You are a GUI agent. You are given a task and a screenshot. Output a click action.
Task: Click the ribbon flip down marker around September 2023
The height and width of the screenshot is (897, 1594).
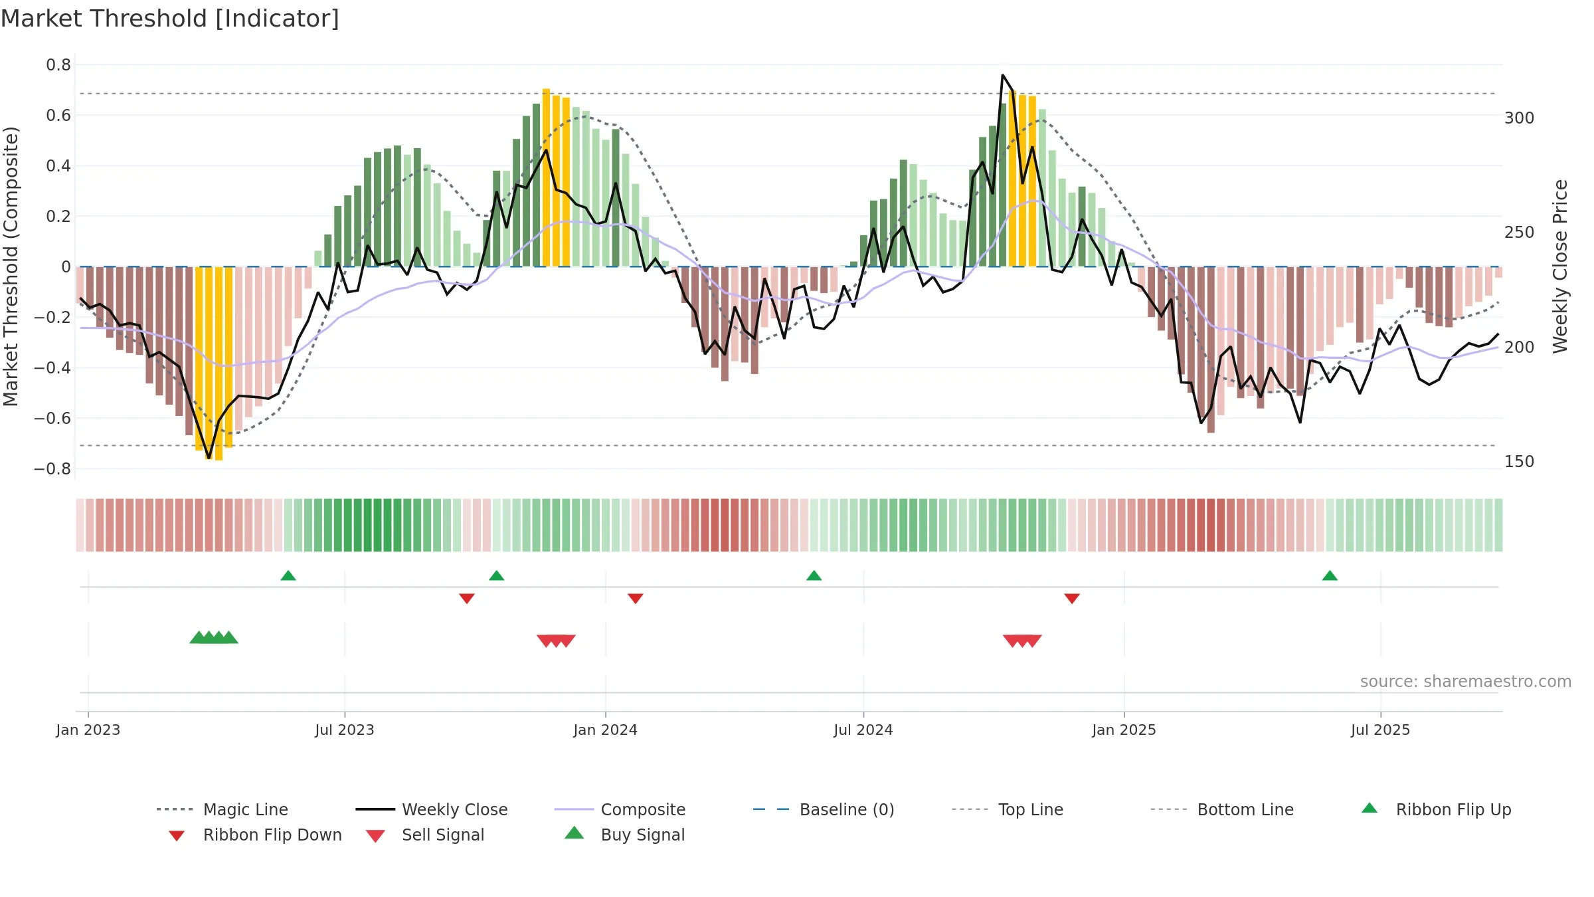(467, 599)
